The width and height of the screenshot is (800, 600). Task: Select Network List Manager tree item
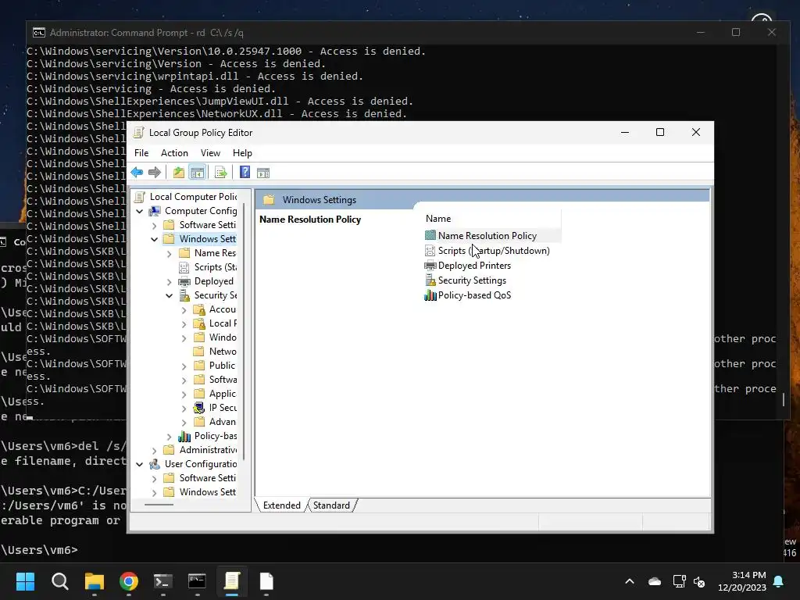216,352
